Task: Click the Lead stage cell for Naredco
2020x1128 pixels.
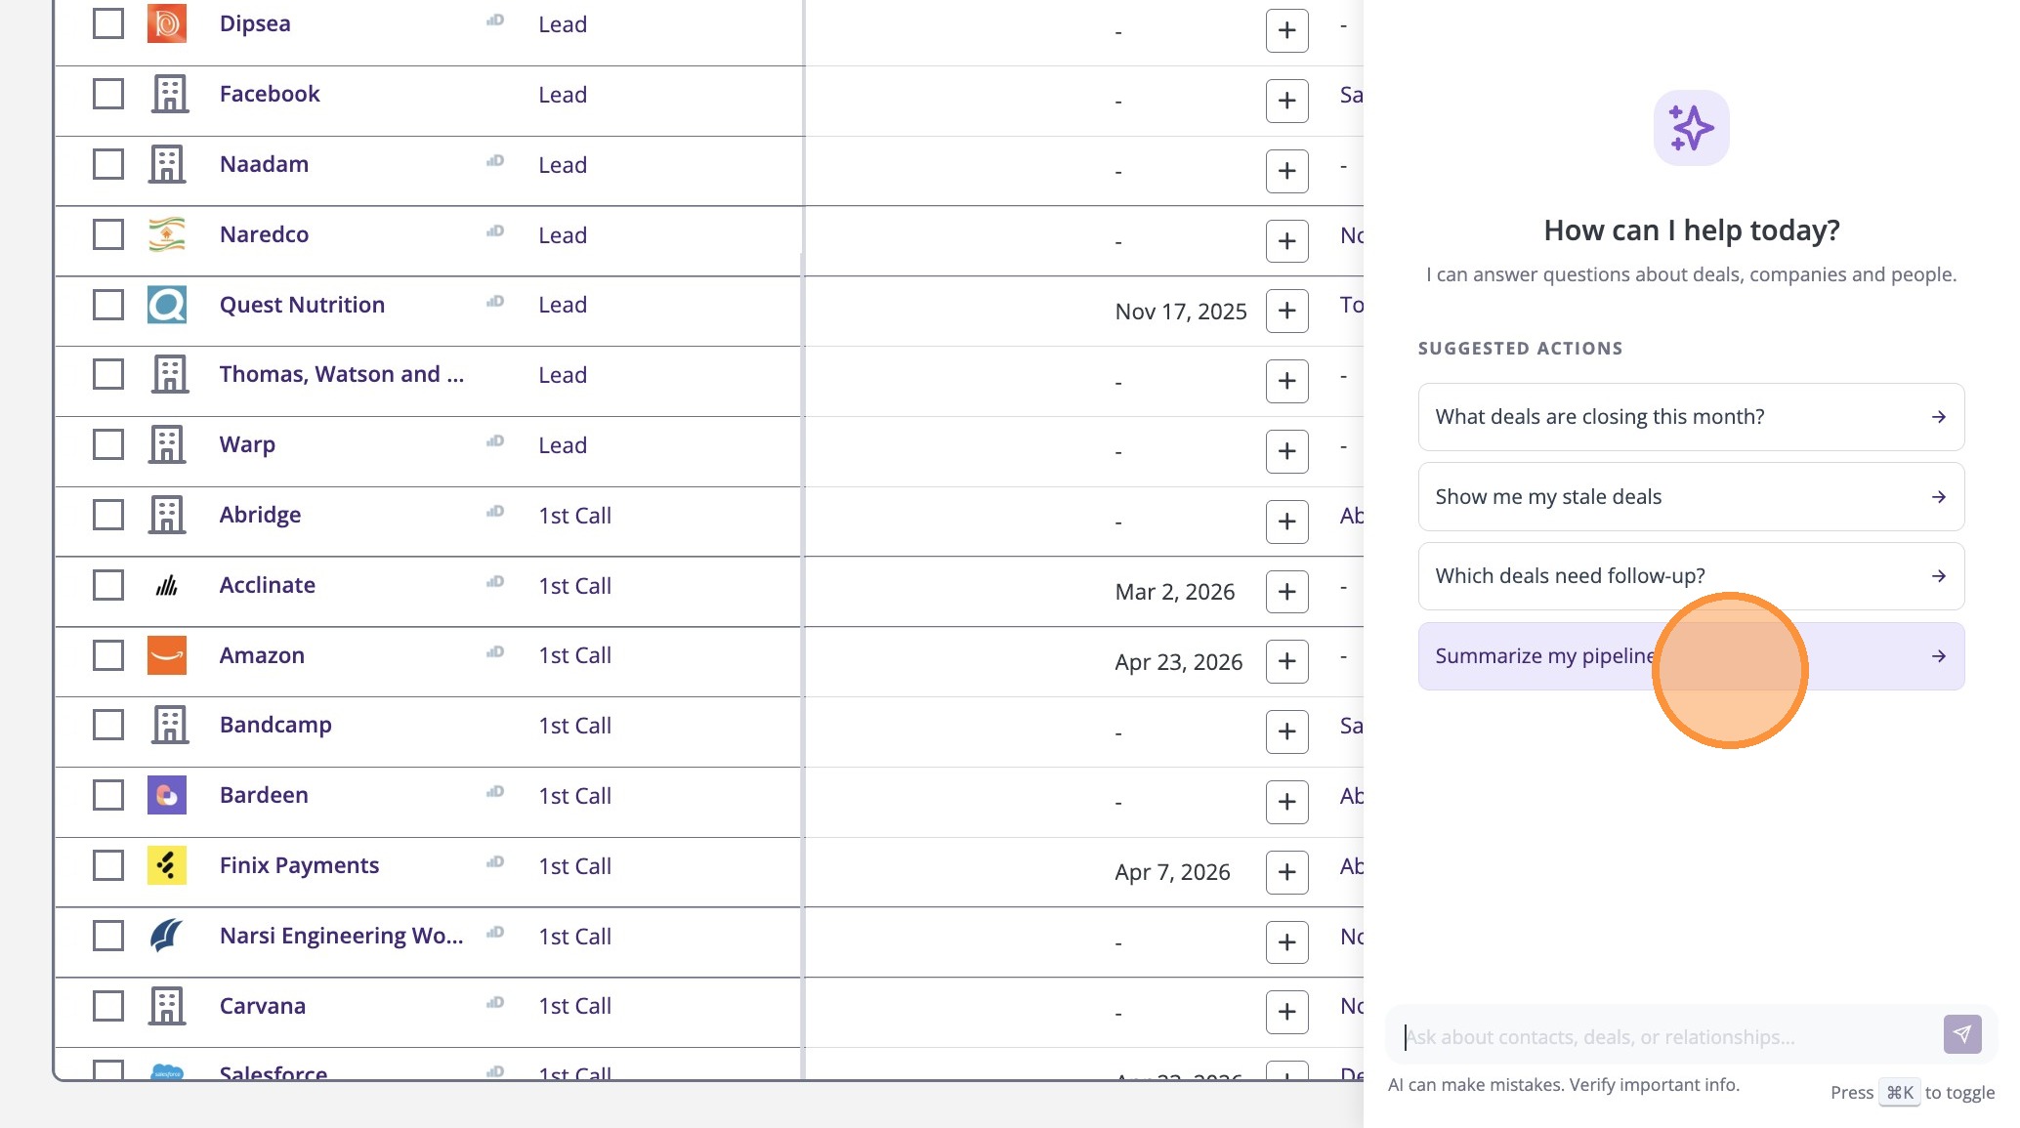Action: 563,235
